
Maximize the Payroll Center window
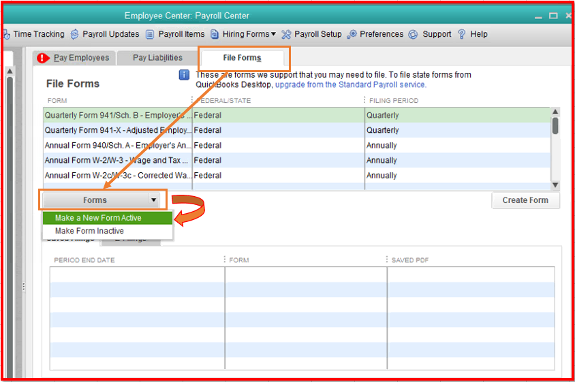pyautogui.click(x=553, y=16)
